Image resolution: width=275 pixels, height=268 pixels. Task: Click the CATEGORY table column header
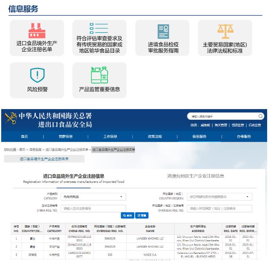54,229
